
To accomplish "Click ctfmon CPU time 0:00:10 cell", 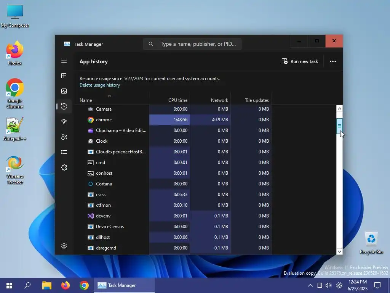I will point(169,205).
